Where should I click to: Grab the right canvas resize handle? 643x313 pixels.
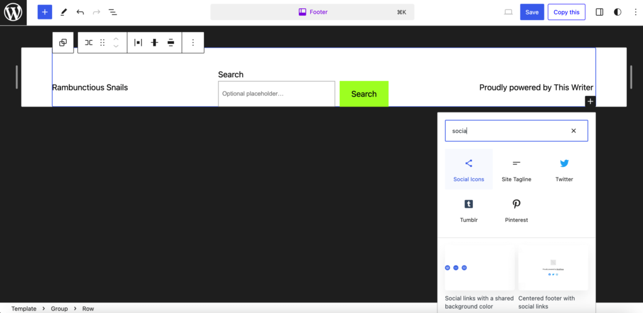coord(631,77)
